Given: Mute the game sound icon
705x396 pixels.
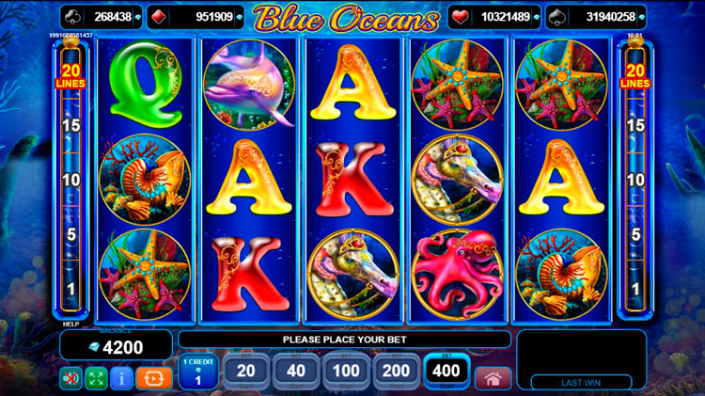Looking at the screenshot, I should [70, 378].
